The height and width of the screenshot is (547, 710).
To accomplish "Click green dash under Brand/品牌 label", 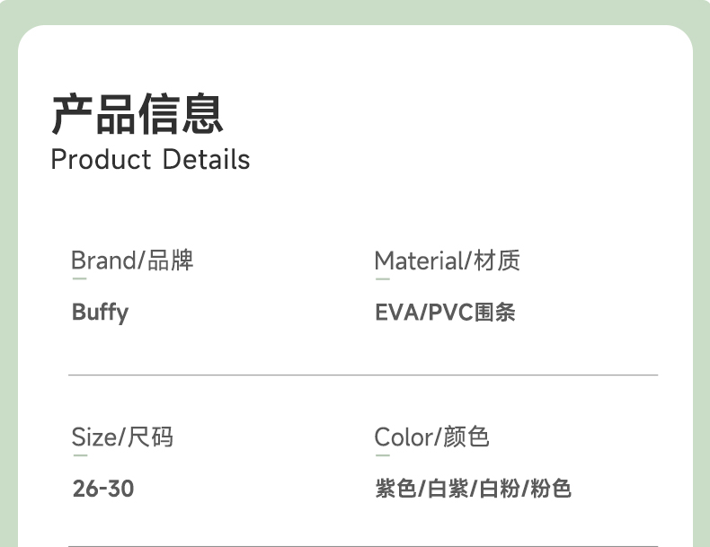I will (79, 278).
